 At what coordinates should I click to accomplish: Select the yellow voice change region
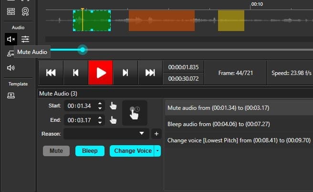tap(231, 21)
